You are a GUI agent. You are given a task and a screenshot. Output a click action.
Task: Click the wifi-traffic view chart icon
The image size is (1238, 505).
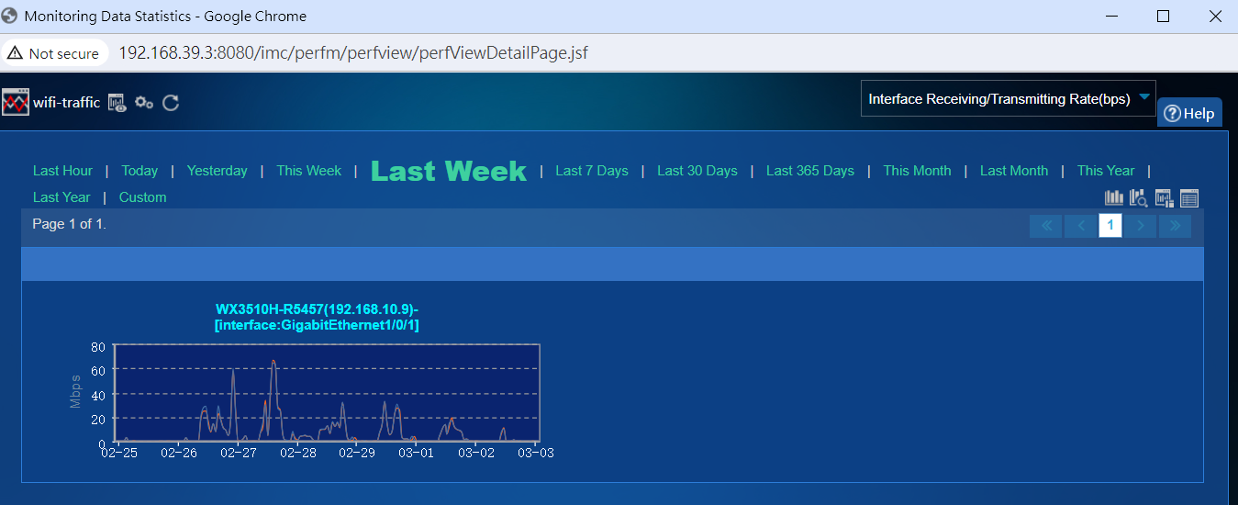coord(16,102)
